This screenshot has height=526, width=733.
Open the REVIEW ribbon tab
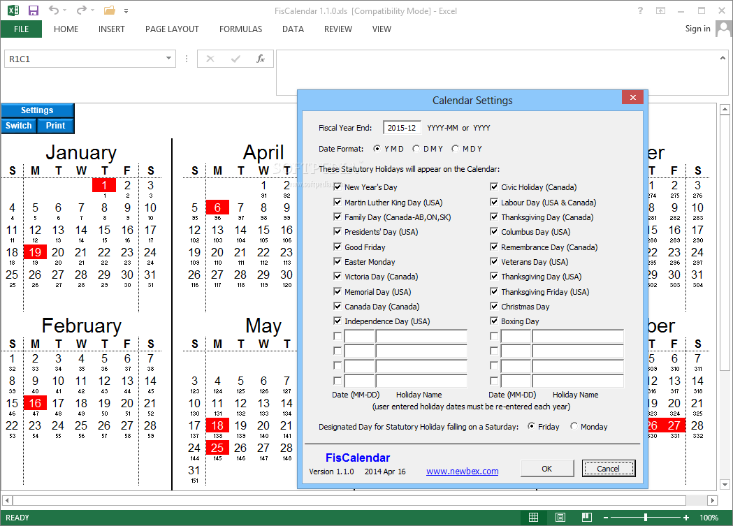[338, 29]
